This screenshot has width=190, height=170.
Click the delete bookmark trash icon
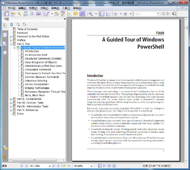click(x=12, y=24)
